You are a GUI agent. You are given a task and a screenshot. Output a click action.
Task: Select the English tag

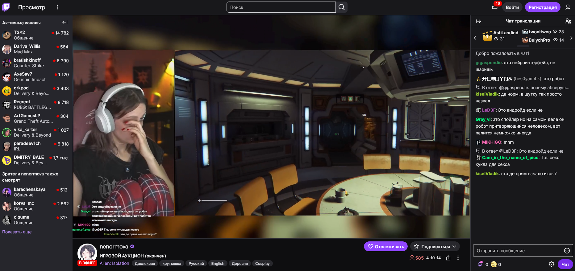point(218,263)
